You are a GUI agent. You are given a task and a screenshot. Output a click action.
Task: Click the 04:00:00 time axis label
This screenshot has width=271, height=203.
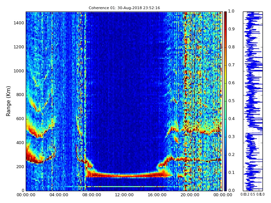pos(59,195)
